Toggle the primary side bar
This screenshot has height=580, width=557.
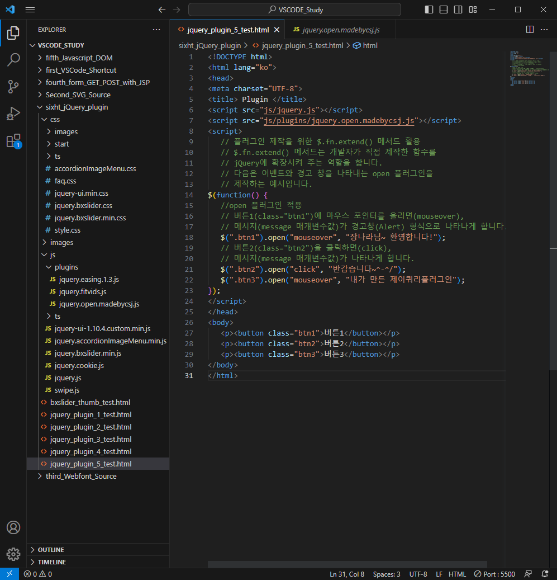(x=429, y=10)
